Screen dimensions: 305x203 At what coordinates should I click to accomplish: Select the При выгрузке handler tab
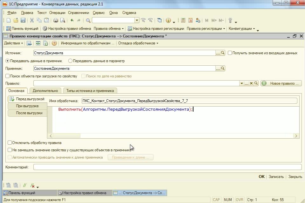[27, 106]
